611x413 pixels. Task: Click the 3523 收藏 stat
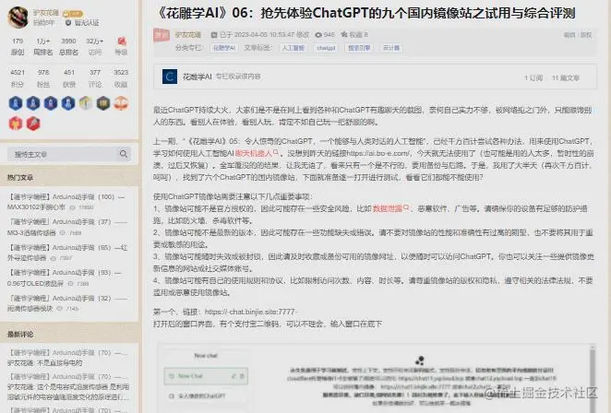pos(121,77)
